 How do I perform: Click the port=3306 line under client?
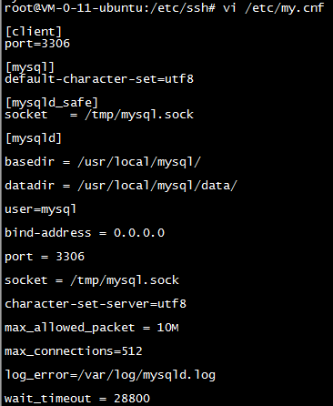[x=37, y=44]
